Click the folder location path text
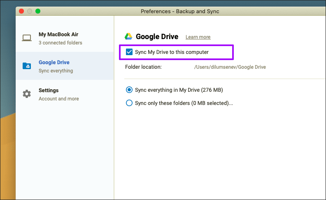Viewport: 326px width, 200px height. tap(230, 67)
